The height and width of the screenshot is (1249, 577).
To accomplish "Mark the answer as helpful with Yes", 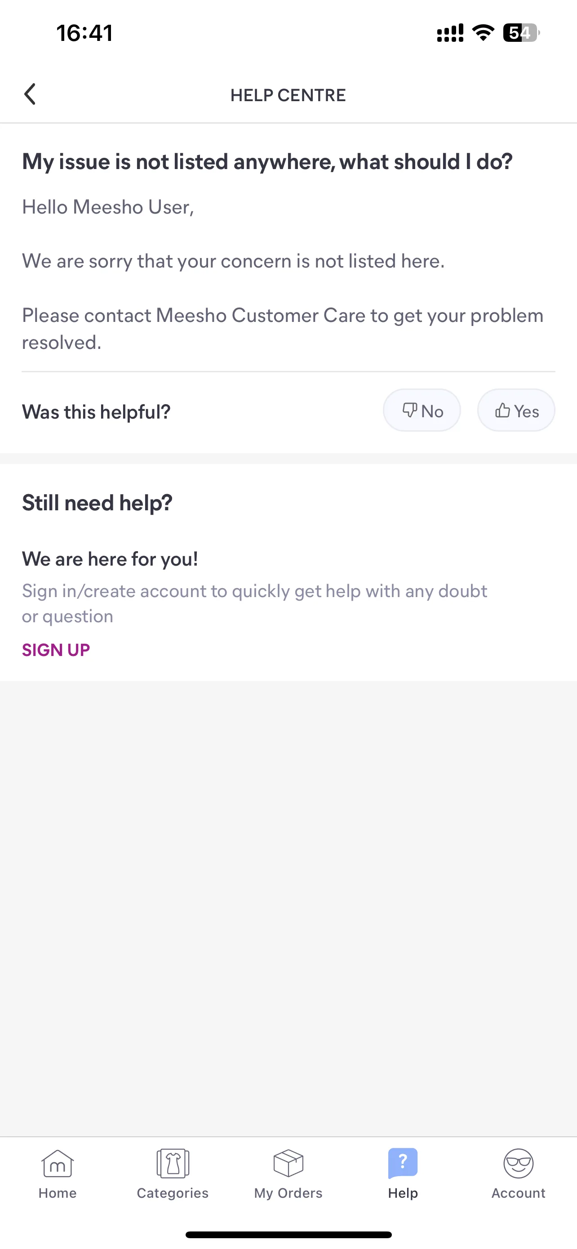I will 516,410.
